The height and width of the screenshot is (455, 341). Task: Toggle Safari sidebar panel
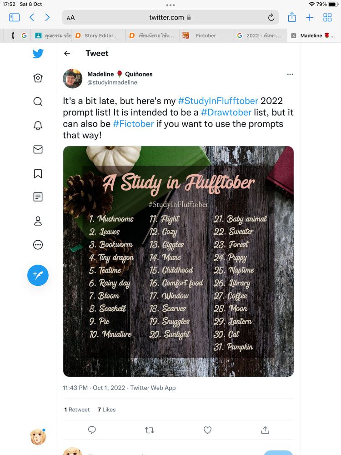15,18
